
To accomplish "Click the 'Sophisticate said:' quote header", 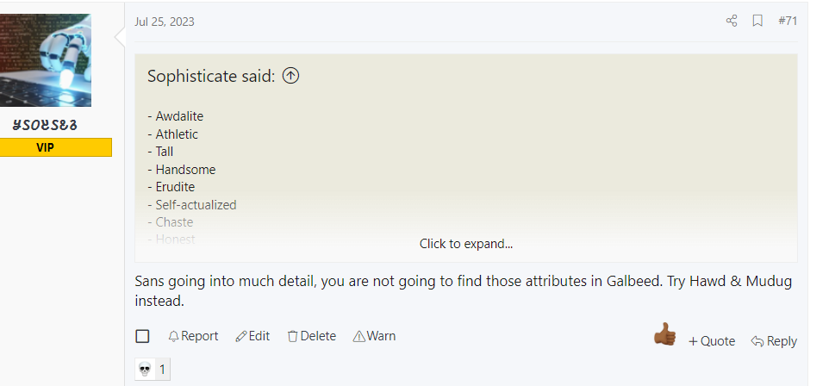I will [211, 76].
